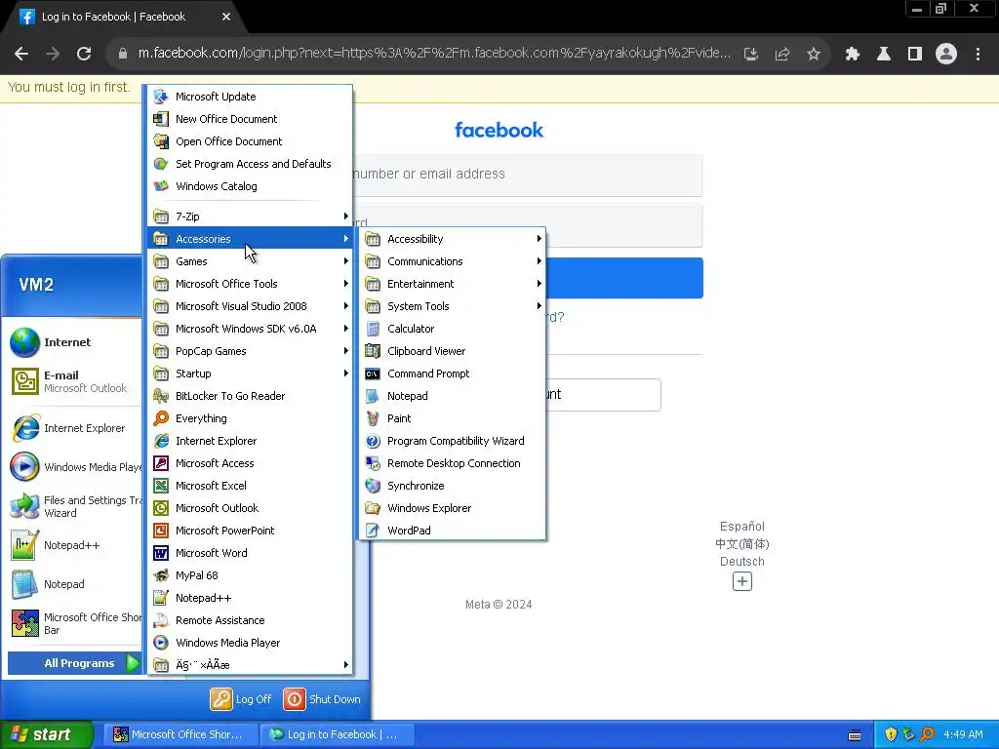999x749 pixels.
Task: Launch MyPal 68 browser
Action: point(250,575)
